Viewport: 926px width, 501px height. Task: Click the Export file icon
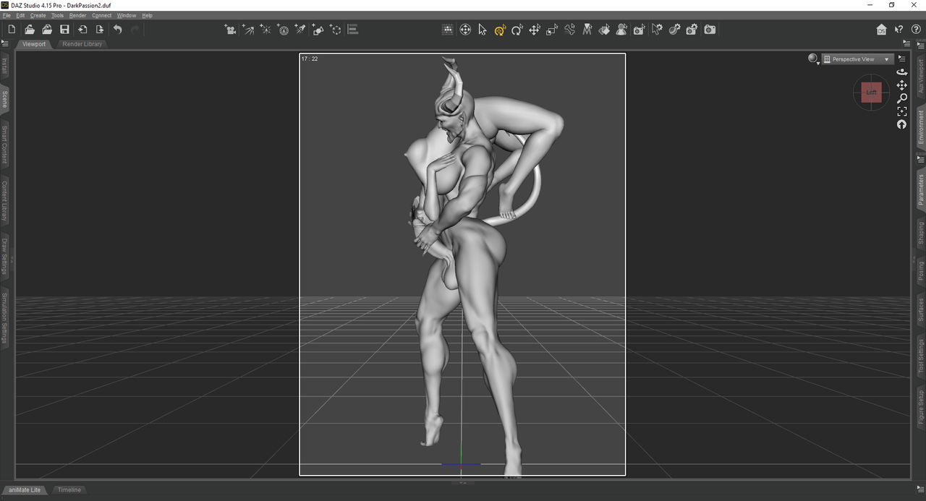coord(100,30)
